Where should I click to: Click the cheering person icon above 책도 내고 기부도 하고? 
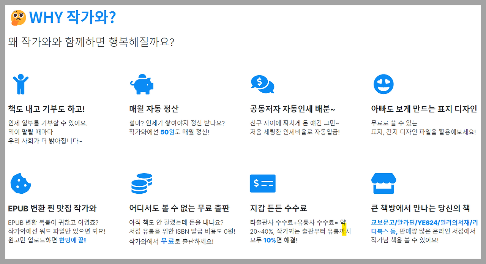coord(21,84)
